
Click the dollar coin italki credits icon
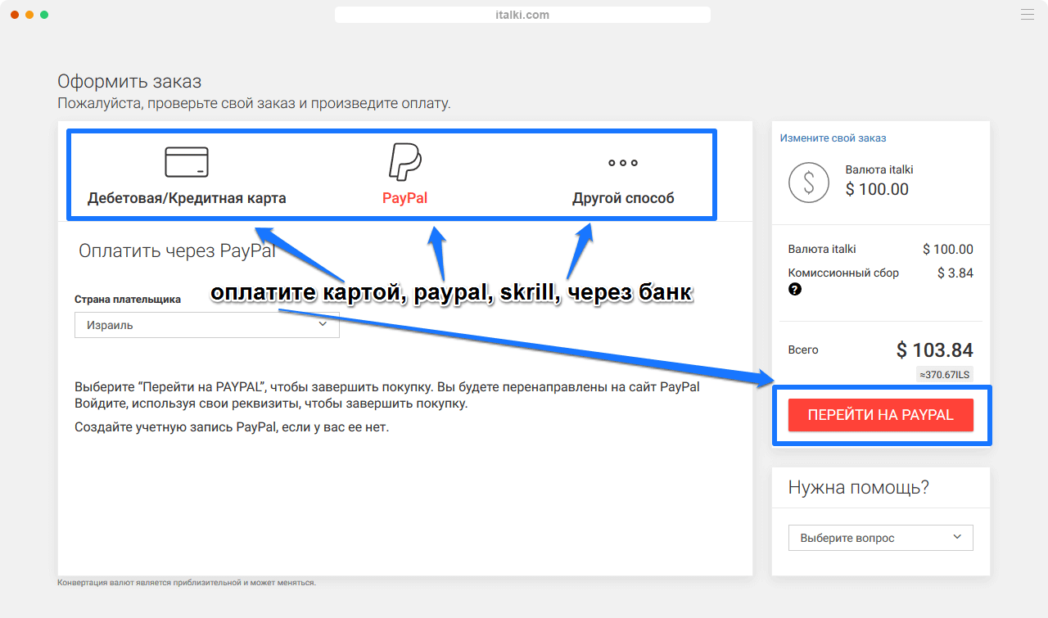(x=809, y=183)
